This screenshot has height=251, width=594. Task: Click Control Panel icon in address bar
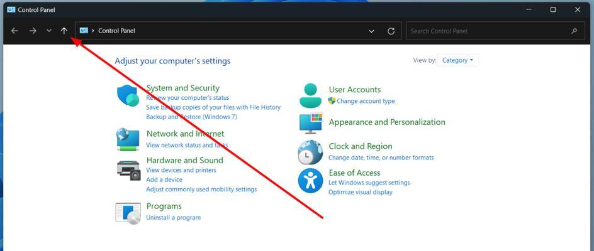click(84, 31)
